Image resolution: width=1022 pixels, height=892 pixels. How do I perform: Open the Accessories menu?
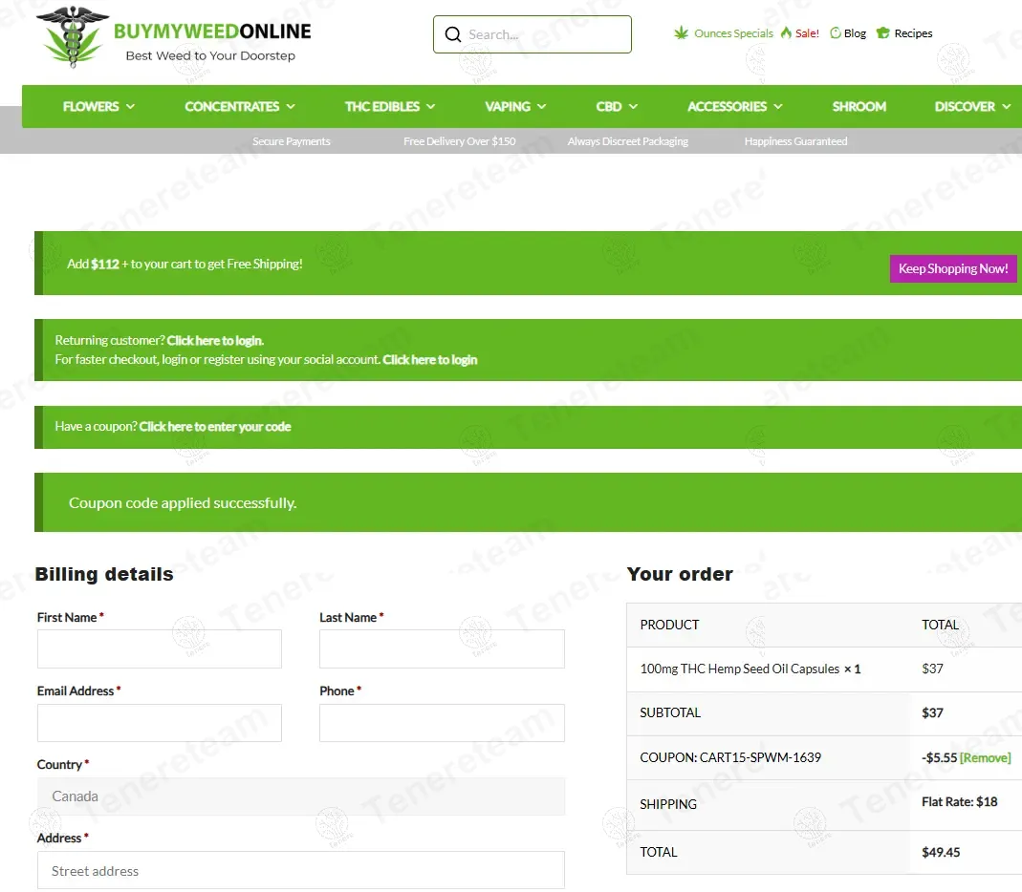point(727,106)
